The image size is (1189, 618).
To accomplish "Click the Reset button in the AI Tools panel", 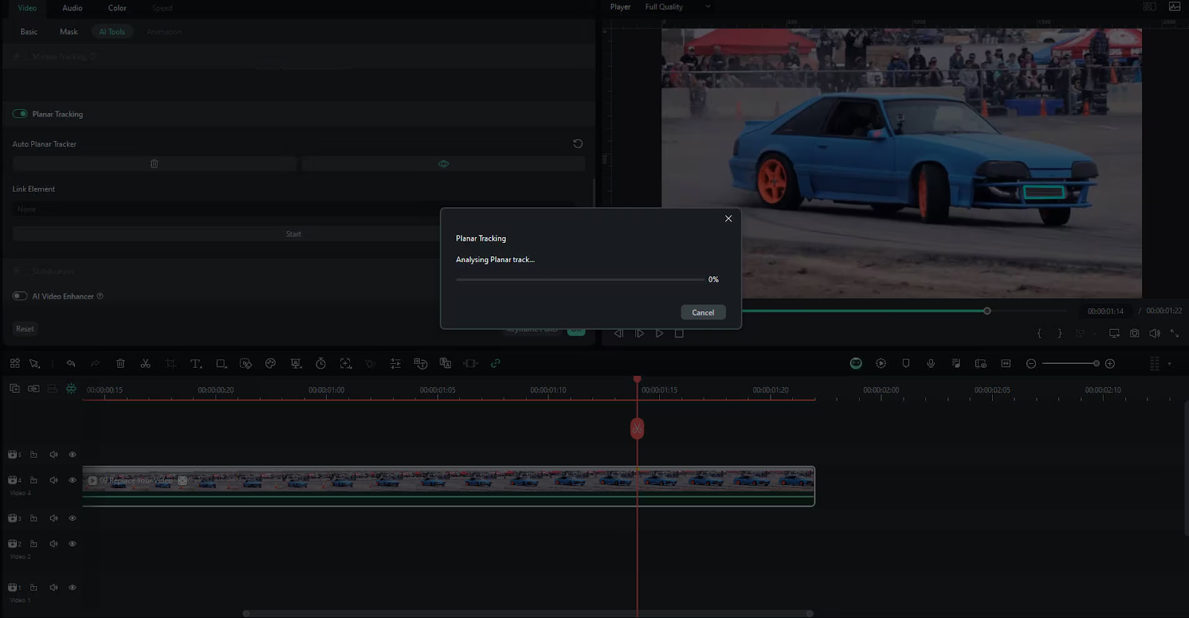I will [x=25, y=329].
